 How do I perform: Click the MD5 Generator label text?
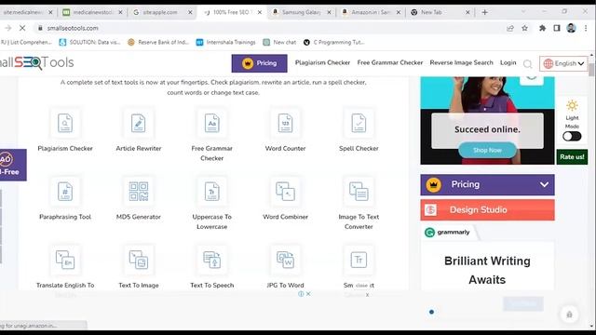139,217
